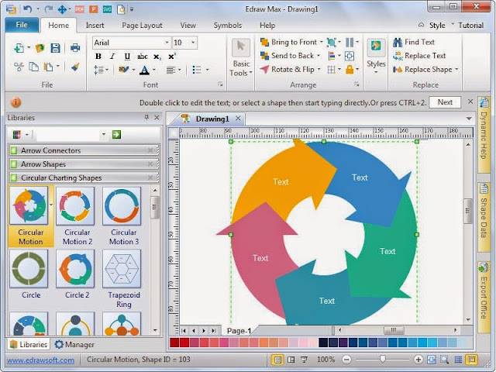The image size is (496, 372).
Task: Click the font color A icon
Action: (144, 70)
